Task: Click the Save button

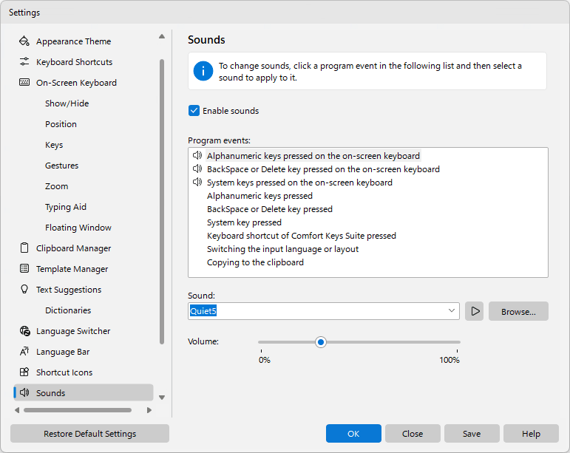Action: 472,433
